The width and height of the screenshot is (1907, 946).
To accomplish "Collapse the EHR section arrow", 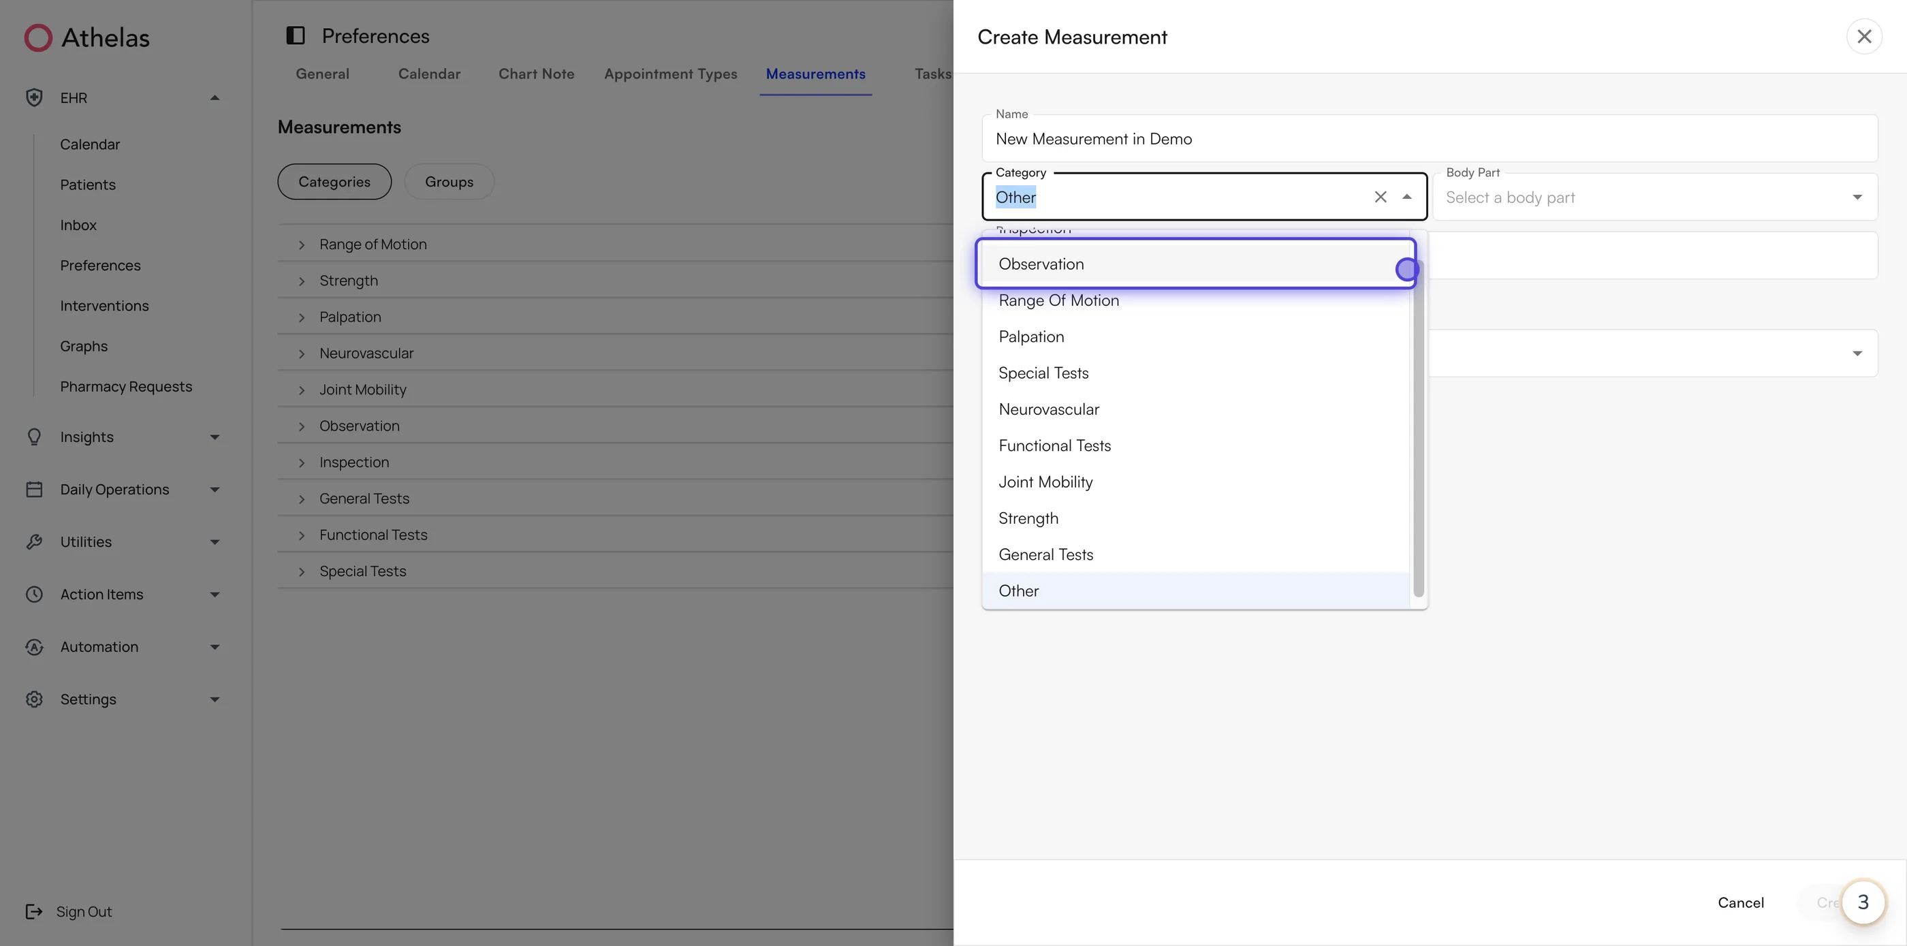I will (215, 97).
